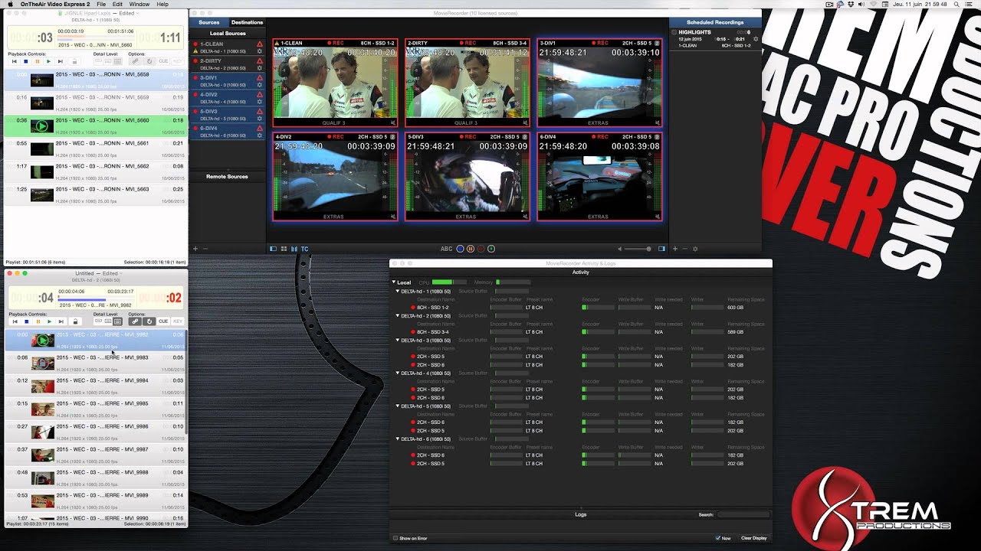981x551 pixels.
Task: Open settings gear for the 4-DIV2 source
Action: 260,103
